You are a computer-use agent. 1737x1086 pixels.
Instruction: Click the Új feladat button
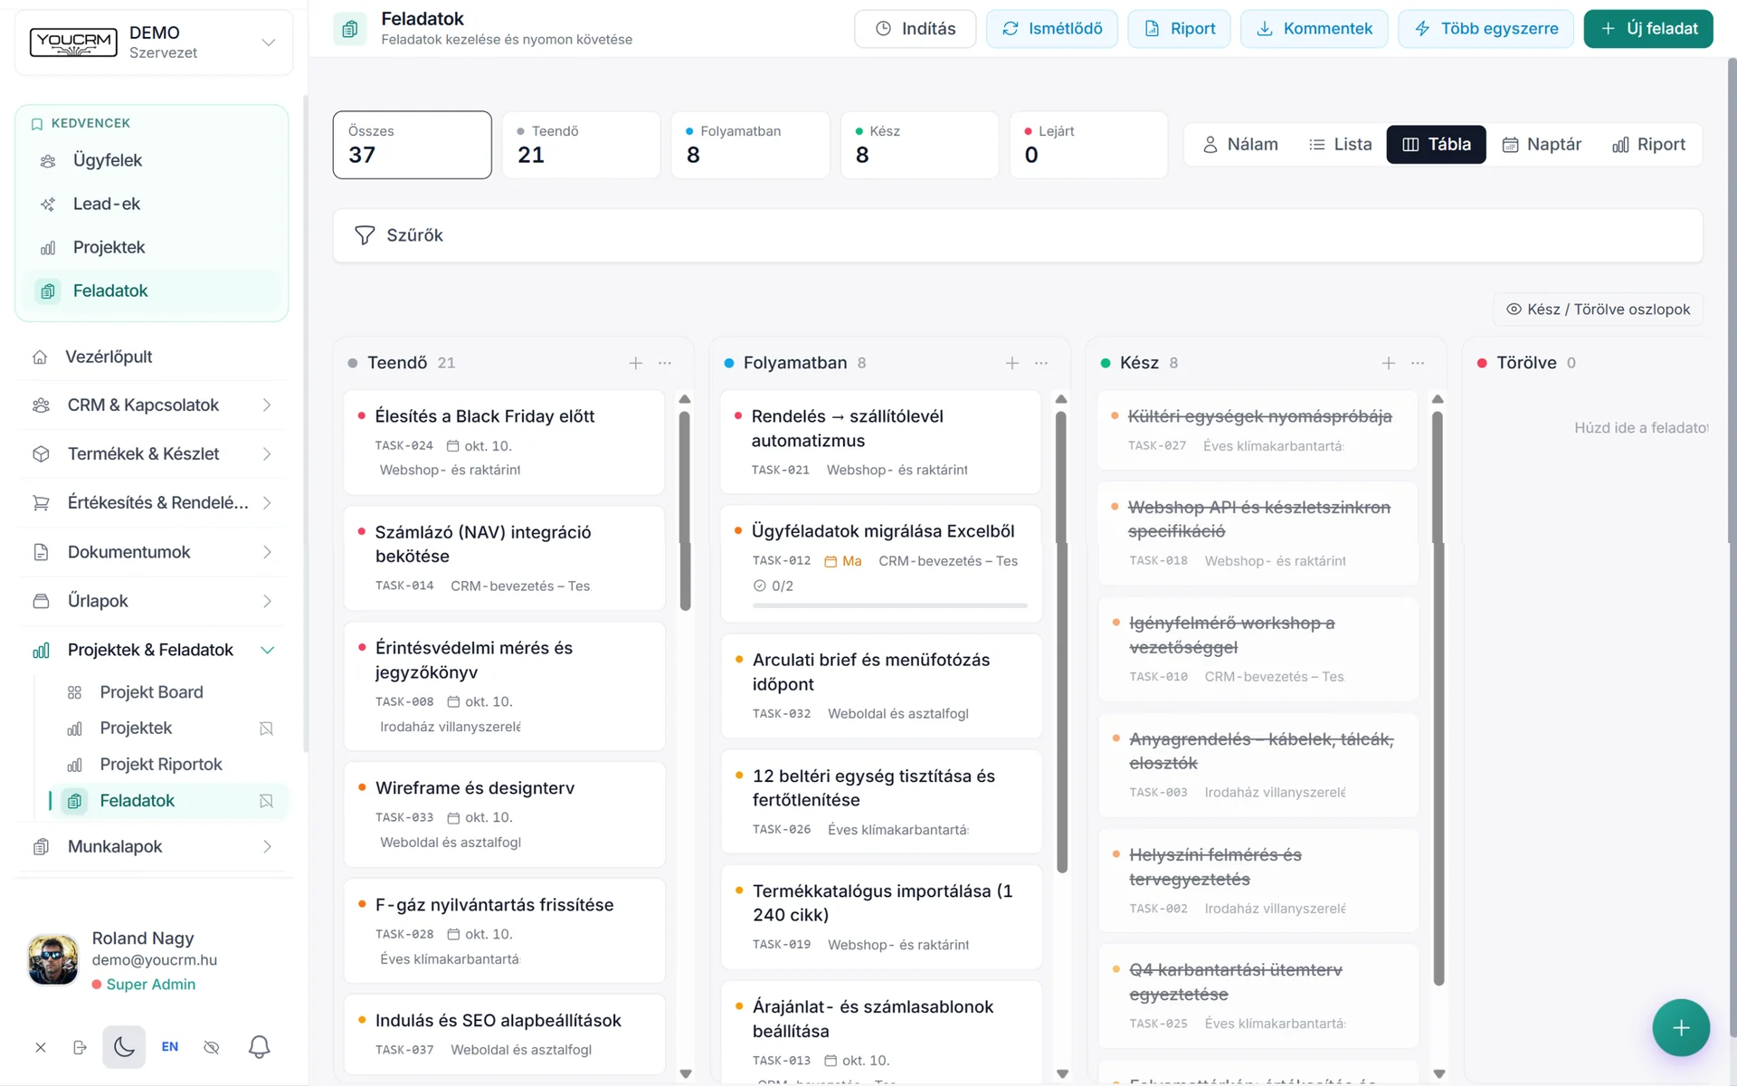click(x=1648, y=29)
